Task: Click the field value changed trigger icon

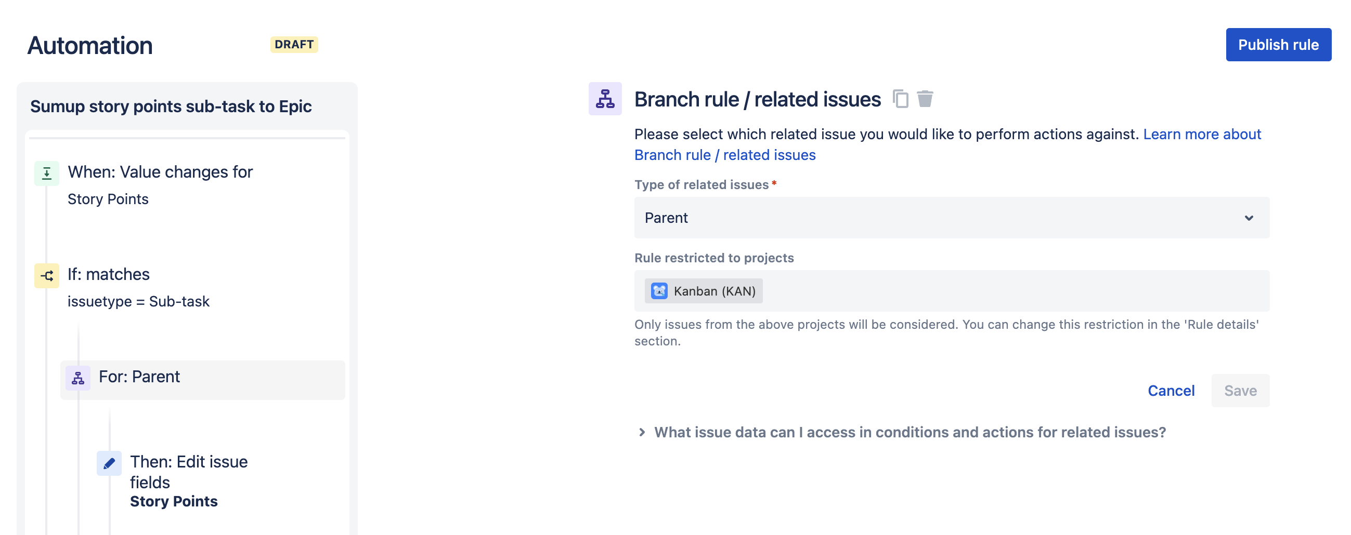Action: [47, 173]
